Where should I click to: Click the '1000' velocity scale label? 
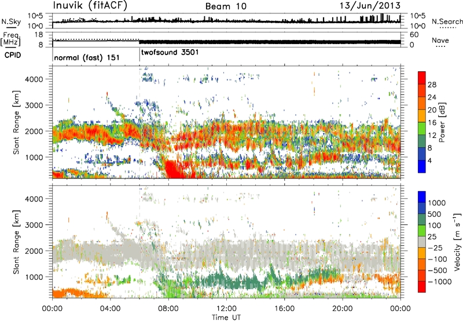437,203
